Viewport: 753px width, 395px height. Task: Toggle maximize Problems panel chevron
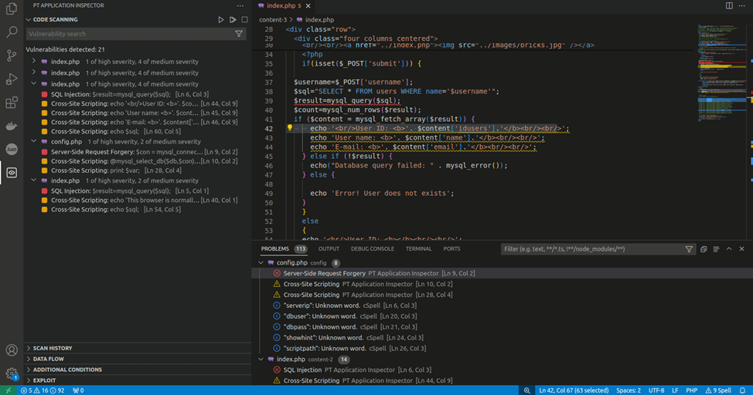click(x=729, y=249)
